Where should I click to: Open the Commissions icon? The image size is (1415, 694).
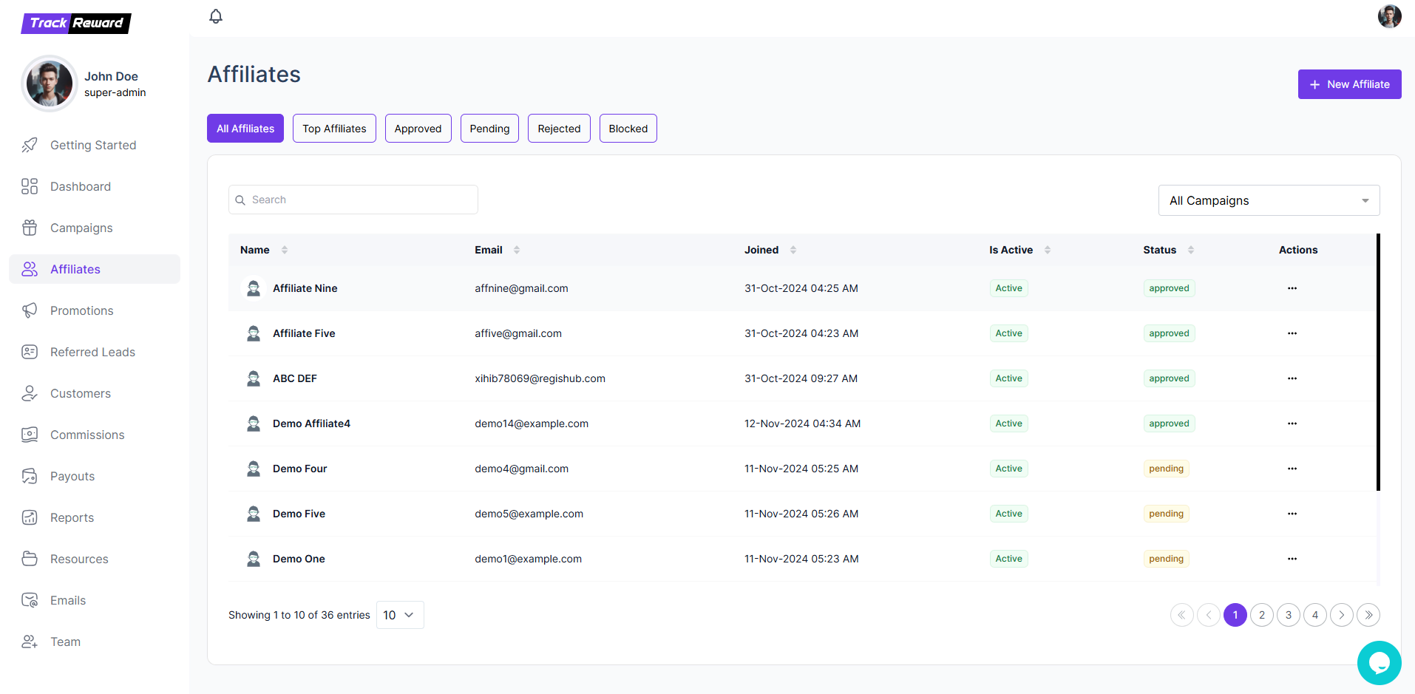click(x=30, y=435)
